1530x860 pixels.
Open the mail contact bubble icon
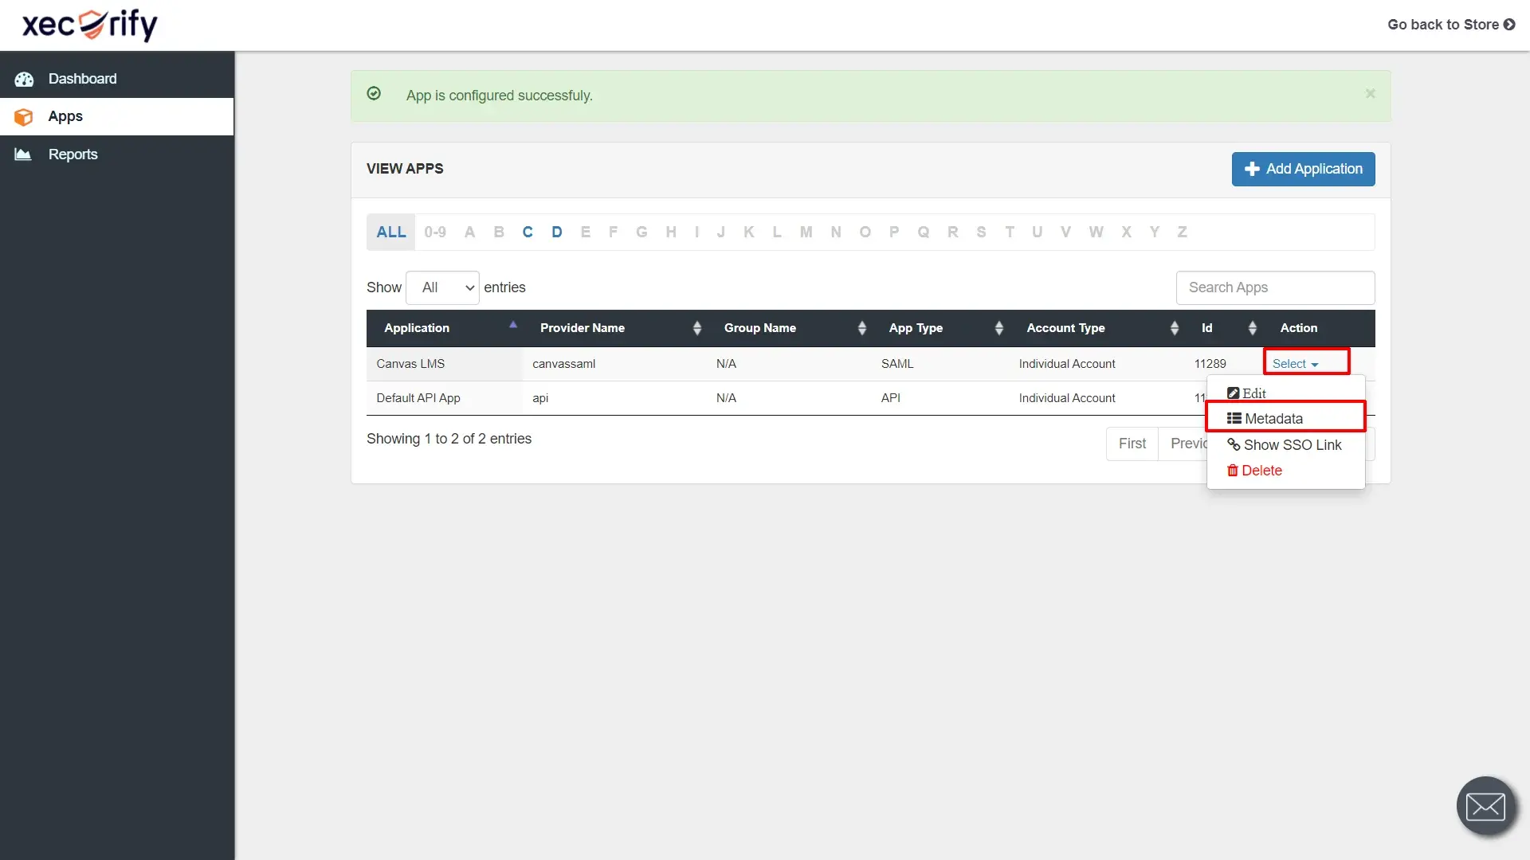pyautogui.click(x=1485, y=806)
